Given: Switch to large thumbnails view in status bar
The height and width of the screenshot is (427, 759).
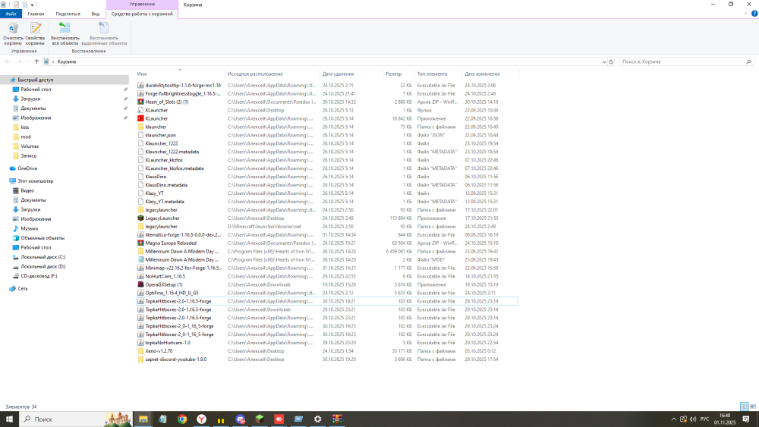Looking at the screenshot, I should 753,407.
